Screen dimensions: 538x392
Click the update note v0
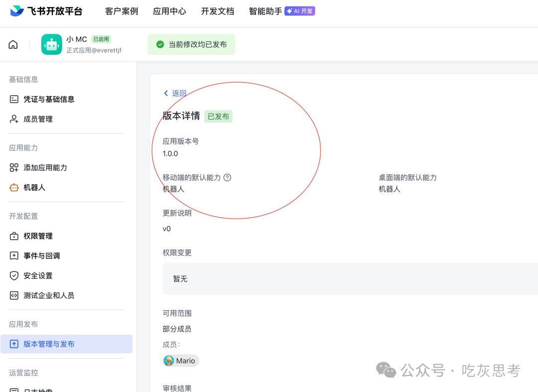point(167,229)
